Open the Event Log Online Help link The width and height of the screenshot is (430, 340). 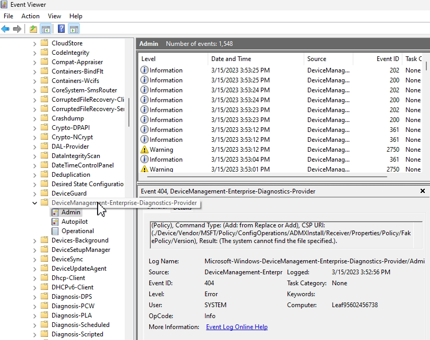(237, 327)
